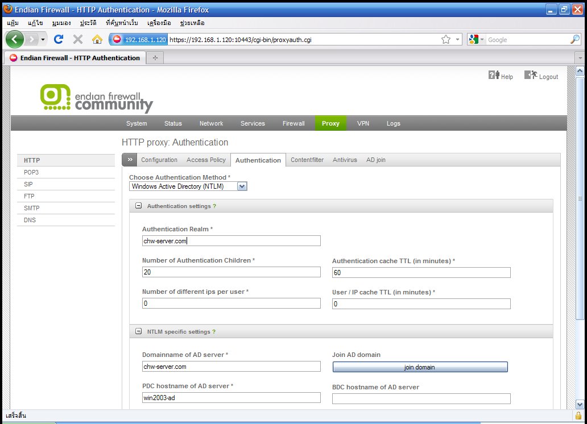
Task: Select HTTP in the sidebar
Action: (x=66, y=160)
